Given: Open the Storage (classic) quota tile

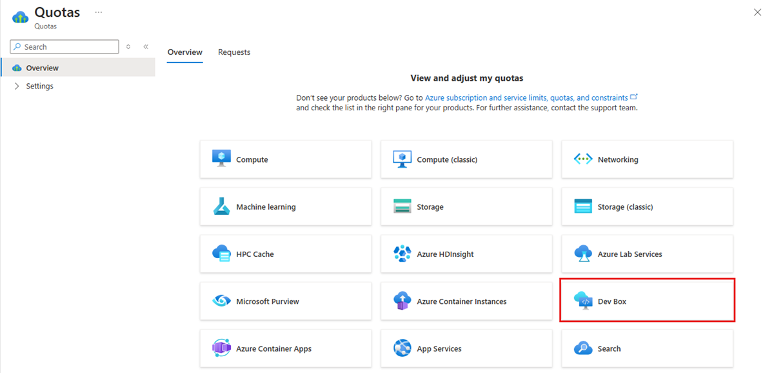Looking at the screenshot, I should [x=647, y=207].
